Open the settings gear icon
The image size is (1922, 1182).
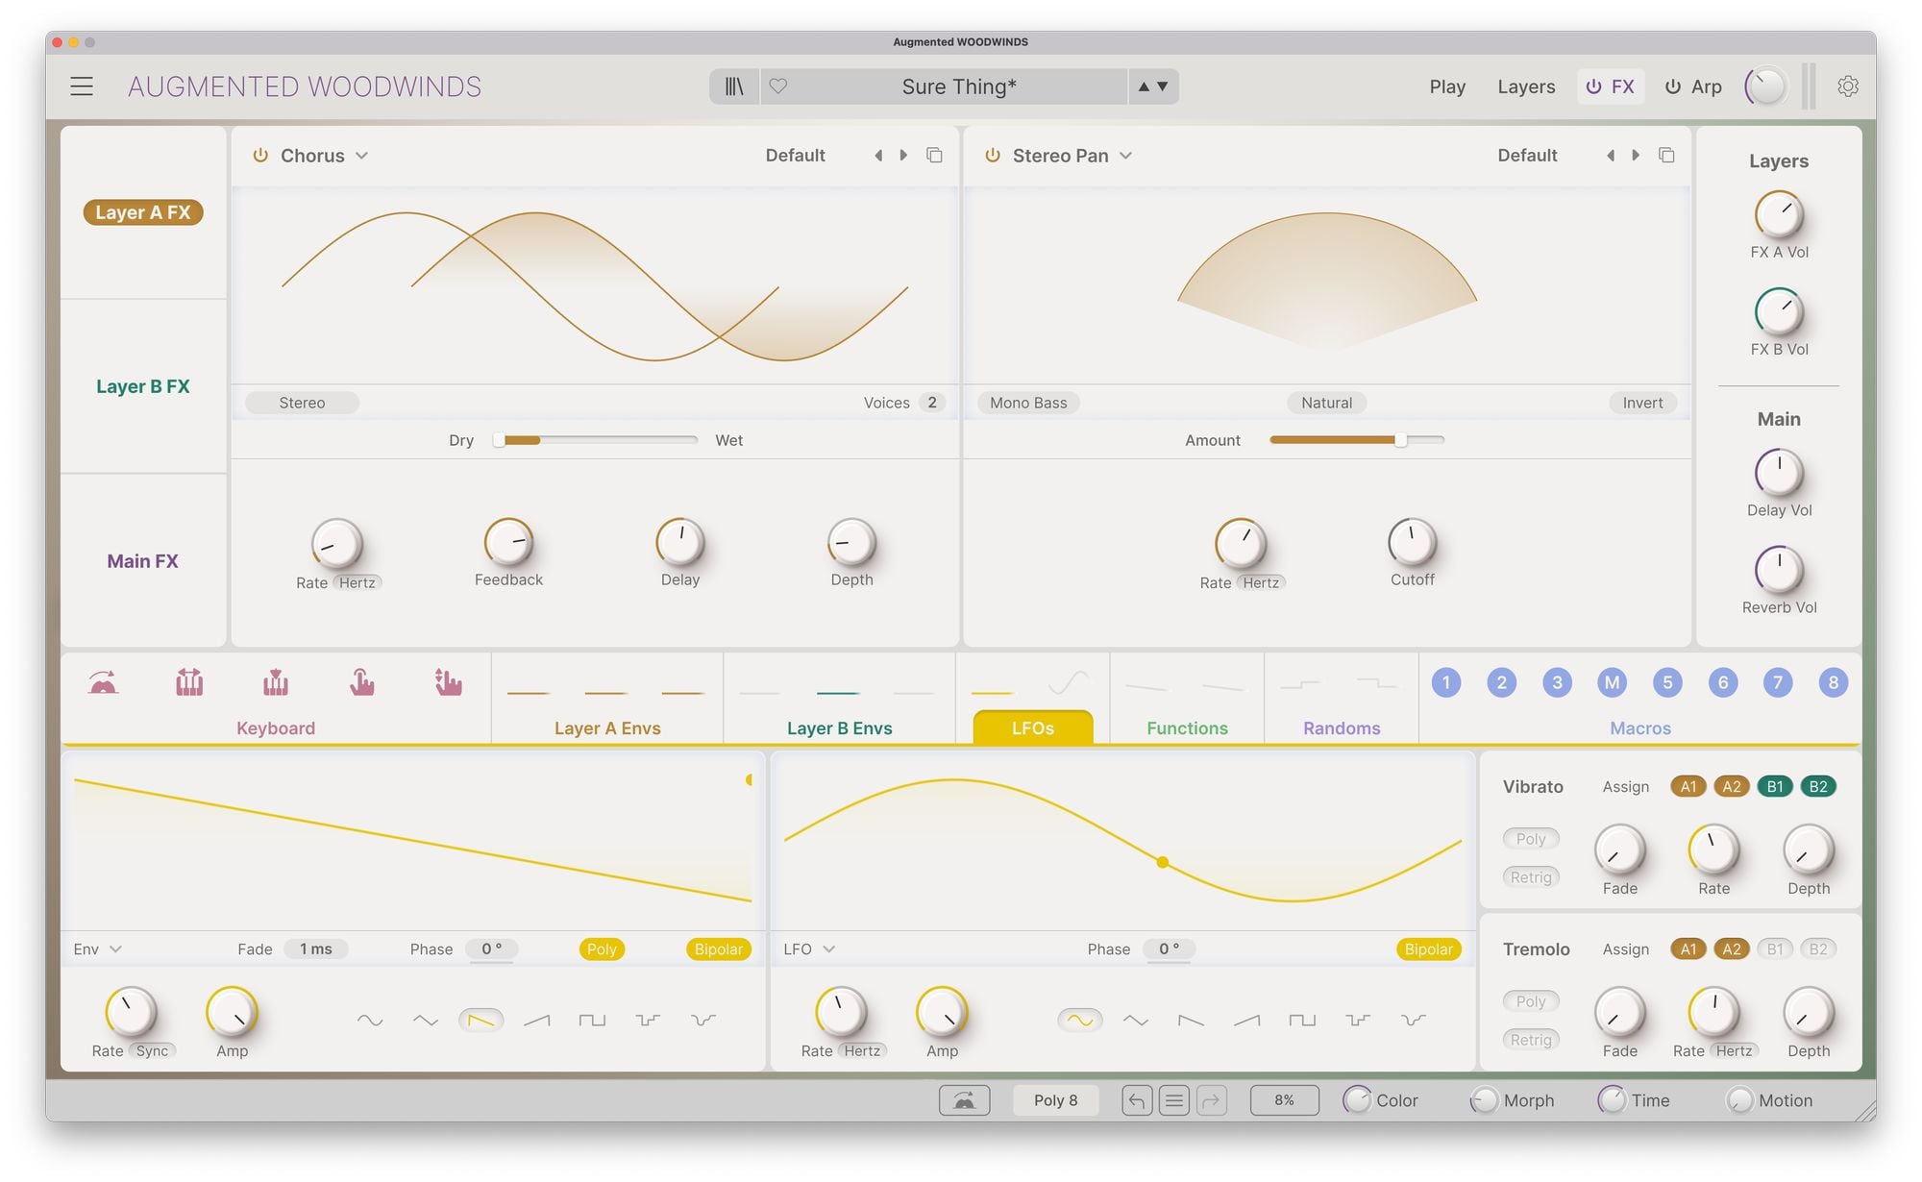click(x=1847, y=86)
